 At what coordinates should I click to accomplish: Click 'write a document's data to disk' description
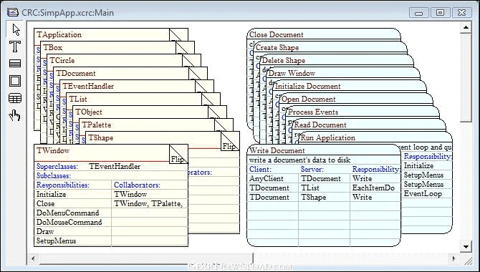click(299, 160)
